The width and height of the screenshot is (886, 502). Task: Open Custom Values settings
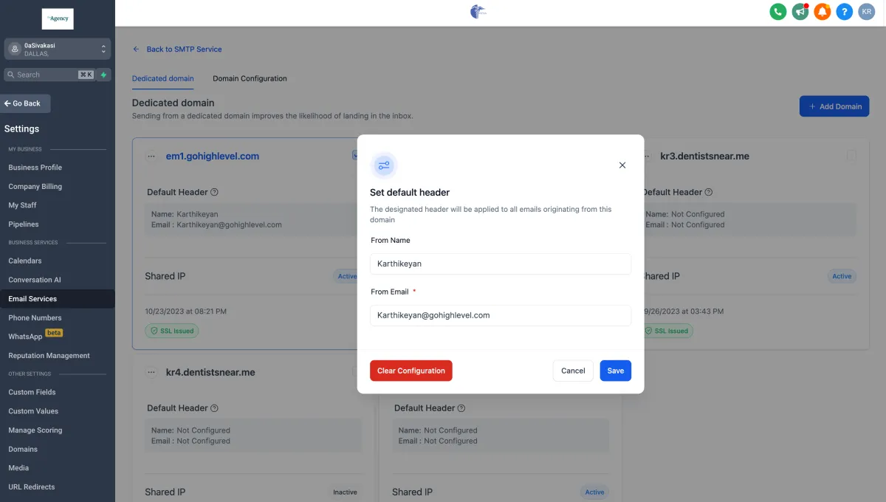33,411
